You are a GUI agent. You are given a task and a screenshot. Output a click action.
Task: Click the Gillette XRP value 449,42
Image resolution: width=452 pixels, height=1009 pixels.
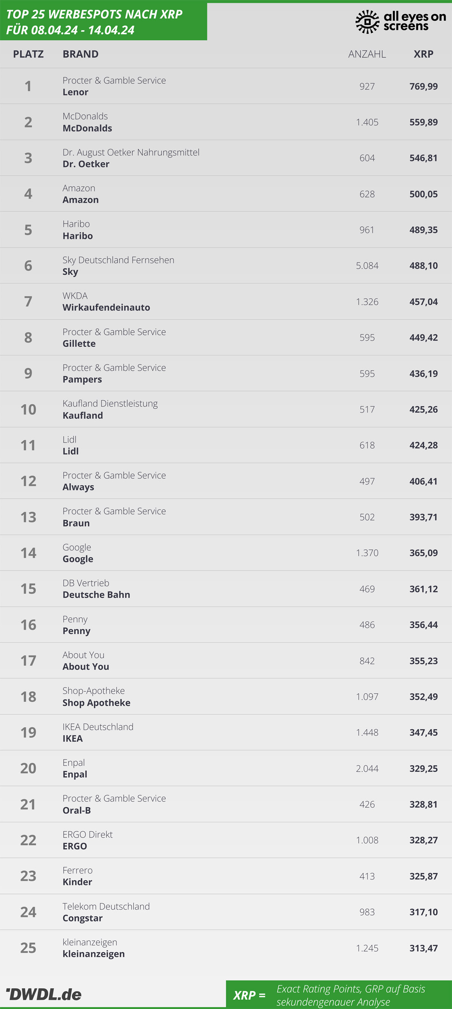tap(423, 338)
